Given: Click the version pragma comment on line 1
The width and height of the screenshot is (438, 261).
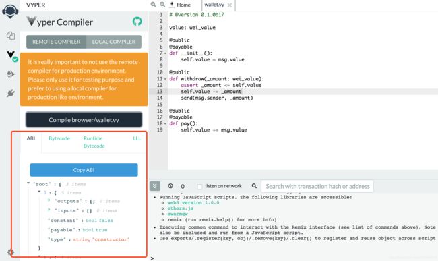Looking at the screenshot, I should click(197, 15).
